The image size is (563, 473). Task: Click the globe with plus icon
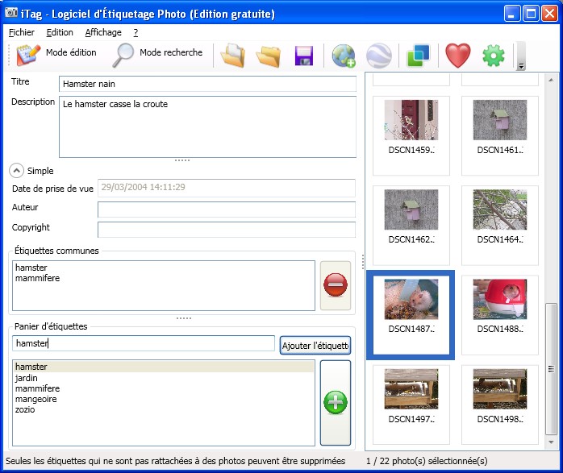[344, 56]
